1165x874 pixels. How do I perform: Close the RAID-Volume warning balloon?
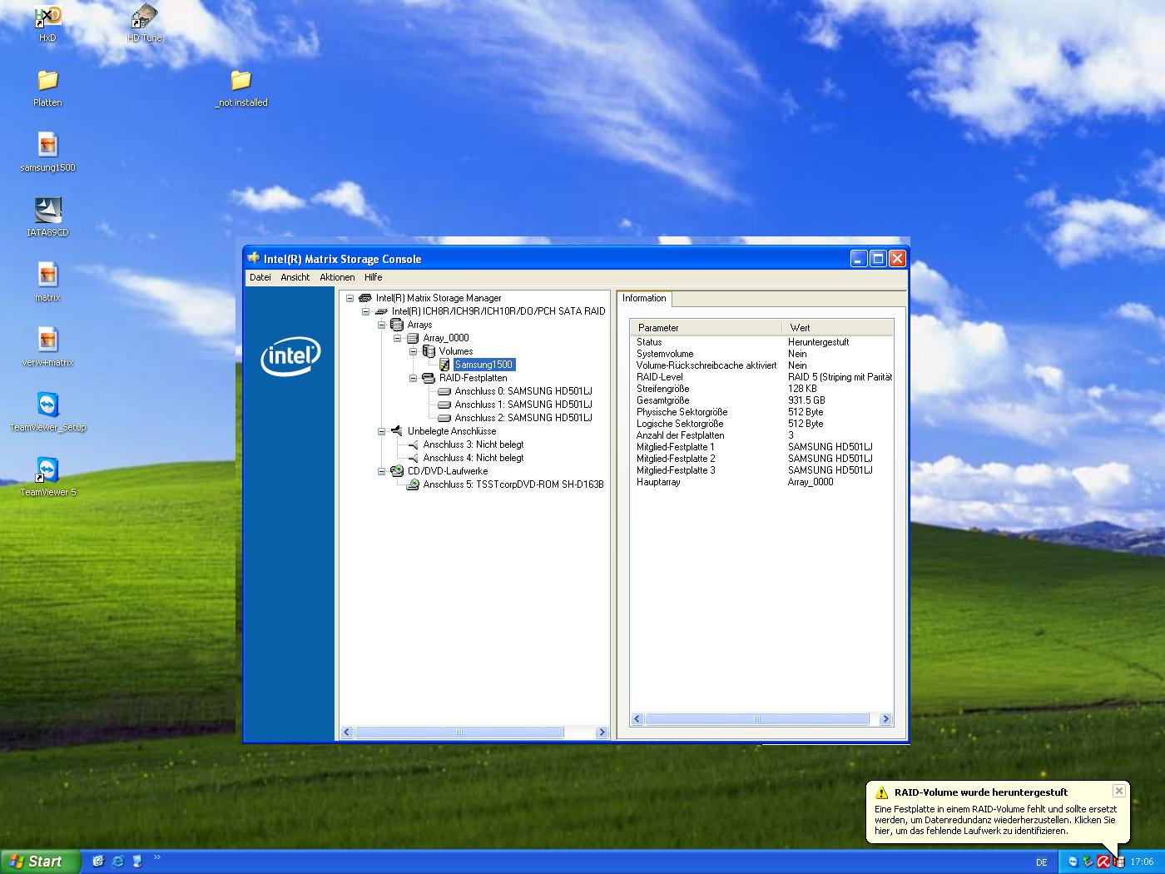pos(1119,791)
